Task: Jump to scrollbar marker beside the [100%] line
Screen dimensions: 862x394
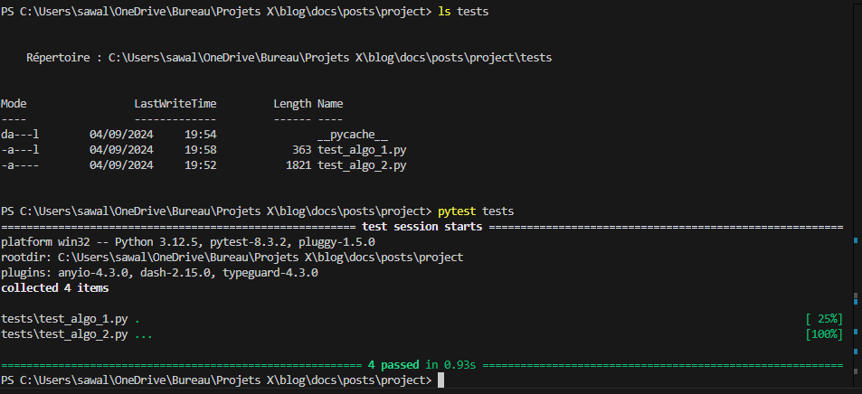Action: 856,332
